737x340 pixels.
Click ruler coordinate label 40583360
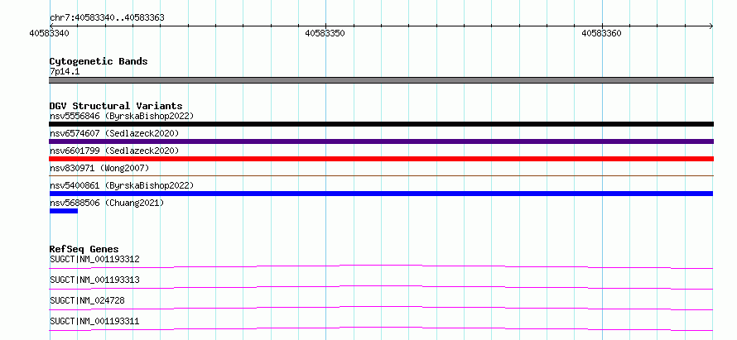[x=602, y=33]
